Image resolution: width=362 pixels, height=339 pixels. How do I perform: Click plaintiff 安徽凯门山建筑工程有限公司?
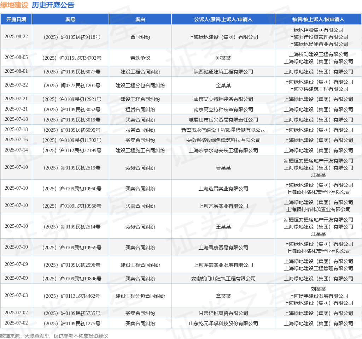223,279
